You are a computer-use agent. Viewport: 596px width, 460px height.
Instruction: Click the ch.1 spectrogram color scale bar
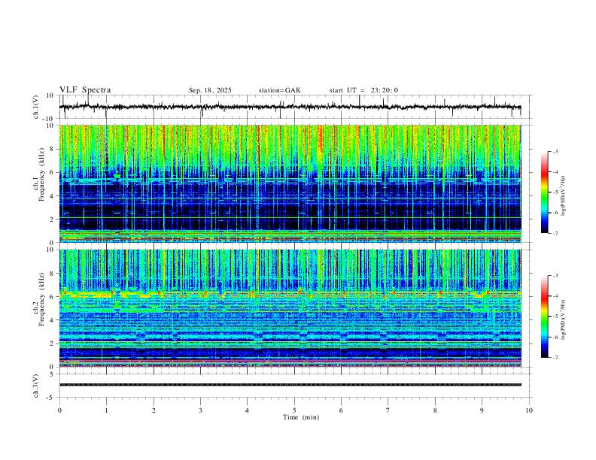click(x=545, y=192)
